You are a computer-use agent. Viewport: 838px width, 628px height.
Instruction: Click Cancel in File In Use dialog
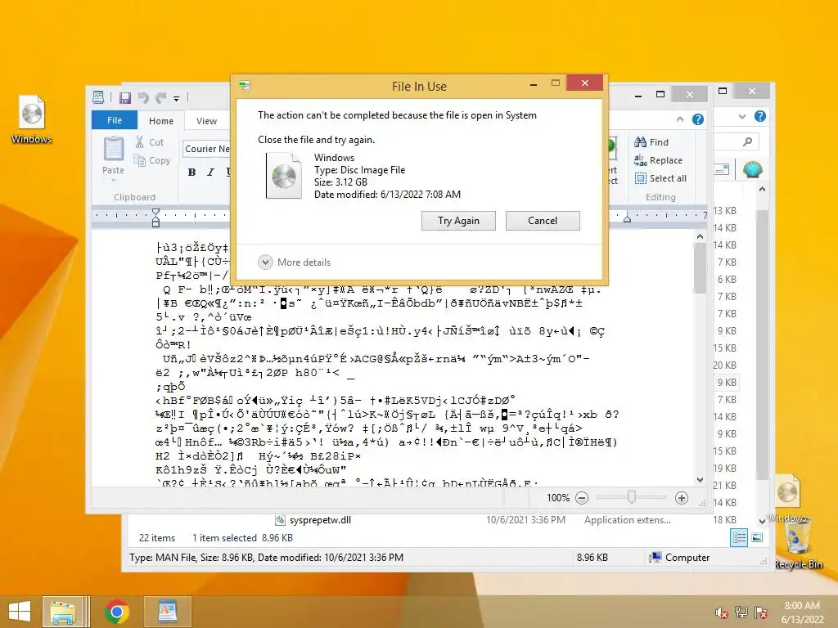[543, 221]
